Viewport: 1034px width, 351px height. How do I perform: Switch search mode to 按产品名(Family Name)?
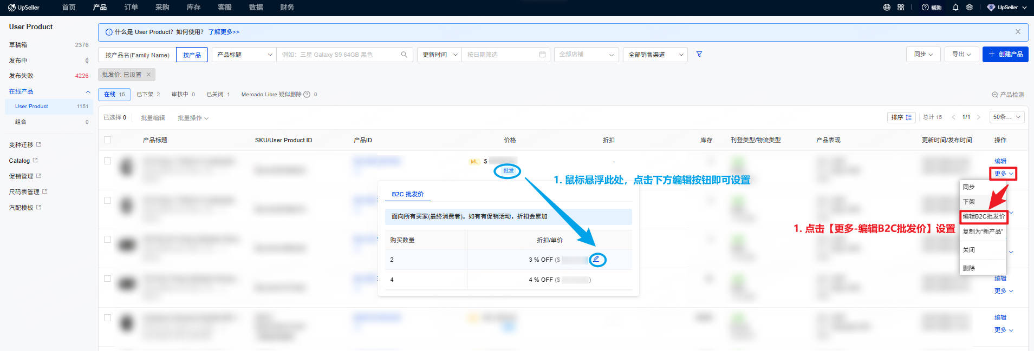point(137,55)
